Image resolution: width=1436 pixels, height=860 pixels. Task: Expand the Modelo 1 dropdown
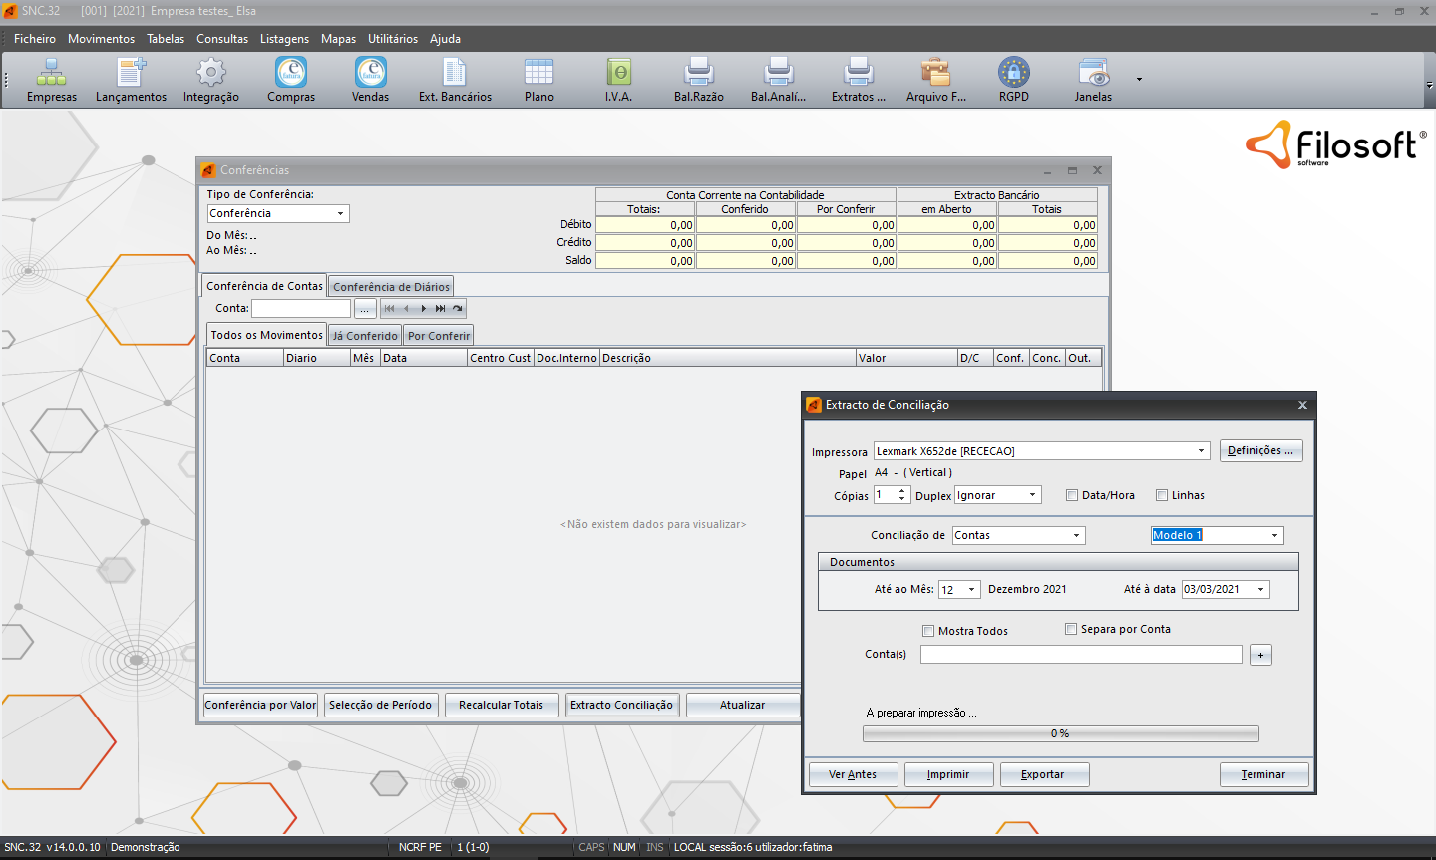[1274, 535]
